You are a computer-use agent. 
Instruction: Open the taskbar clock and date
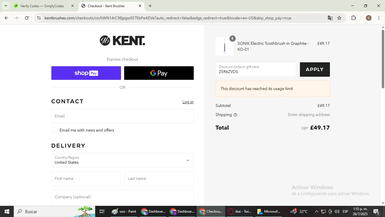click(x=360, y=211)
